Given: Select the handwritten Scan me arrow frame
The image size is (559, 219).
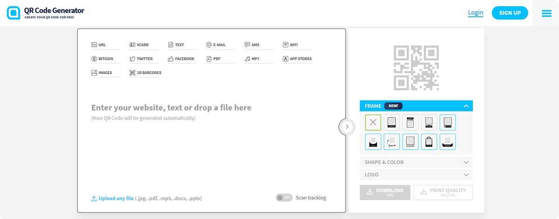Looking at the screenshot, I should pos(392,142).
